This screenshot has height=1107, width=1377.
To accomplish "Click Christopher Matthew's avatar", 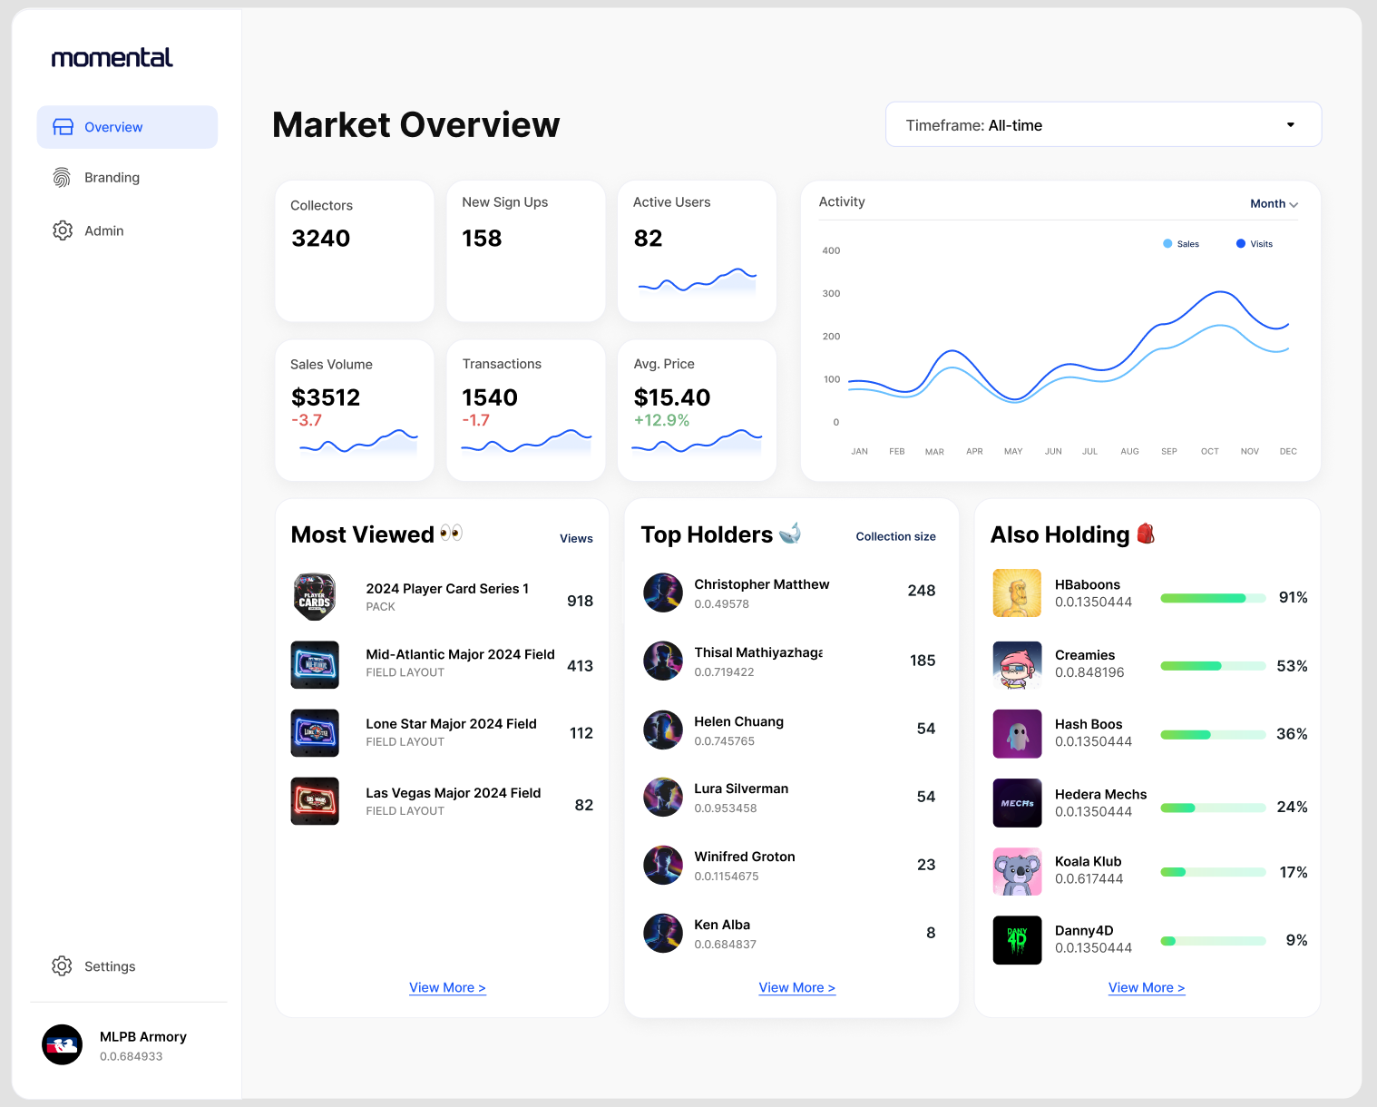I will tap(663, 593).
